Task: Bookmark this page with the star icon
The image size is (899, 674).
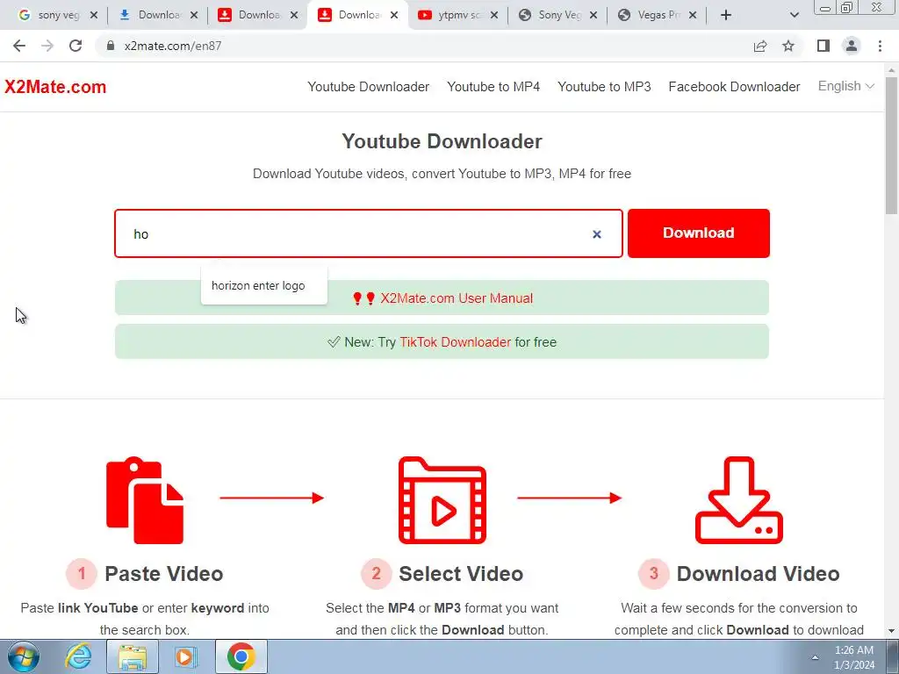Action: tap(788, 46)
